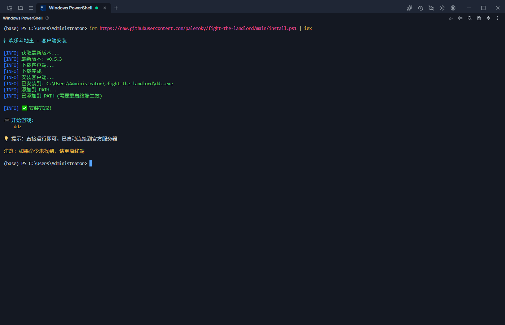Open the three-dot more options menu
The height and width of the screenshot is (325, 505).
[x=498, y=18]
